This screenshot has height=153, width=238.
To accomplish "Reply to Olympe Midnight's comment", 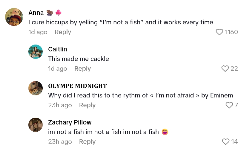I will click(x=87, y=105).
